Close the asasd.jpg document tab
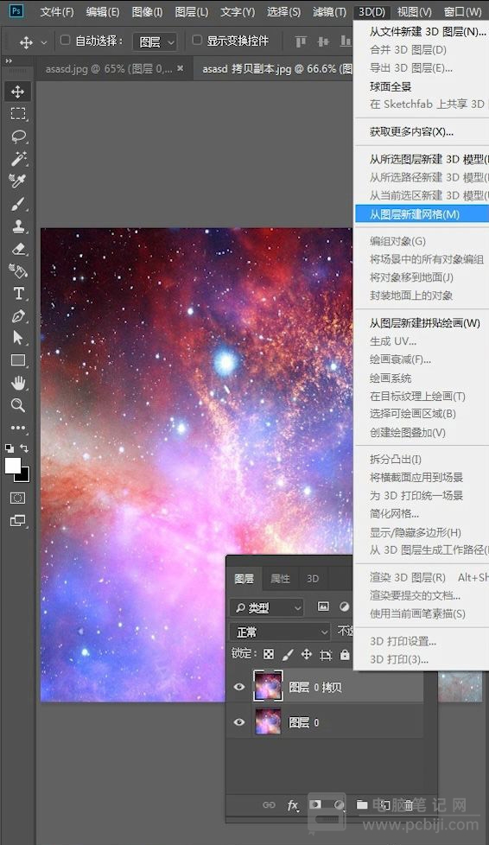Viewport: 489px width, 845px height. (181, 68)
